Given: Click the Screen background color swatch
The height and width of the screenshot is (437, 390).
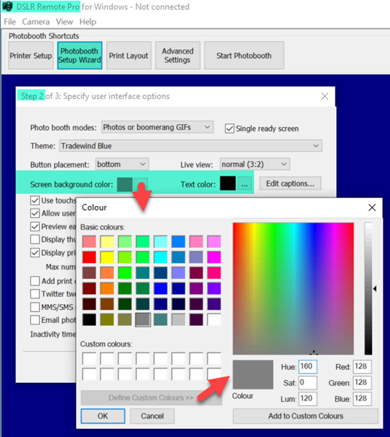Looking at the screenshot, I should (x=125, y=184).
